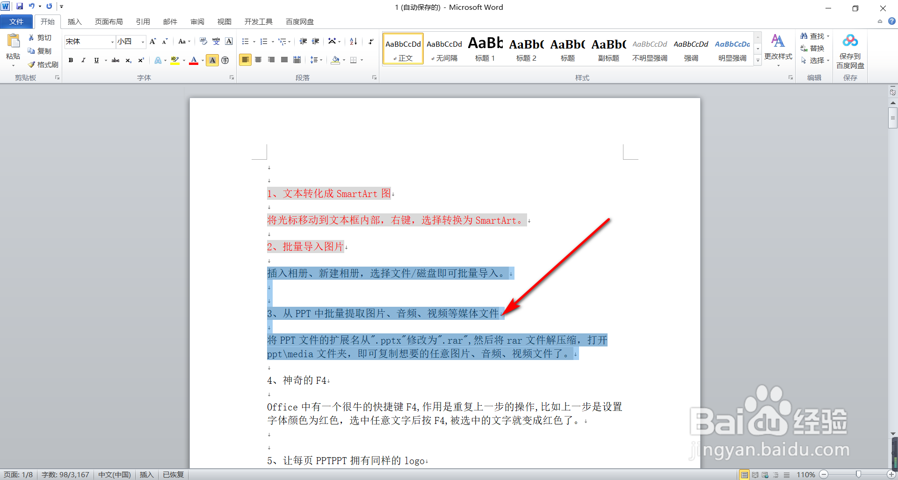Open the phonetic guide (wén) tool
This screenshot has height=480, width=898.
click(216, 42)
